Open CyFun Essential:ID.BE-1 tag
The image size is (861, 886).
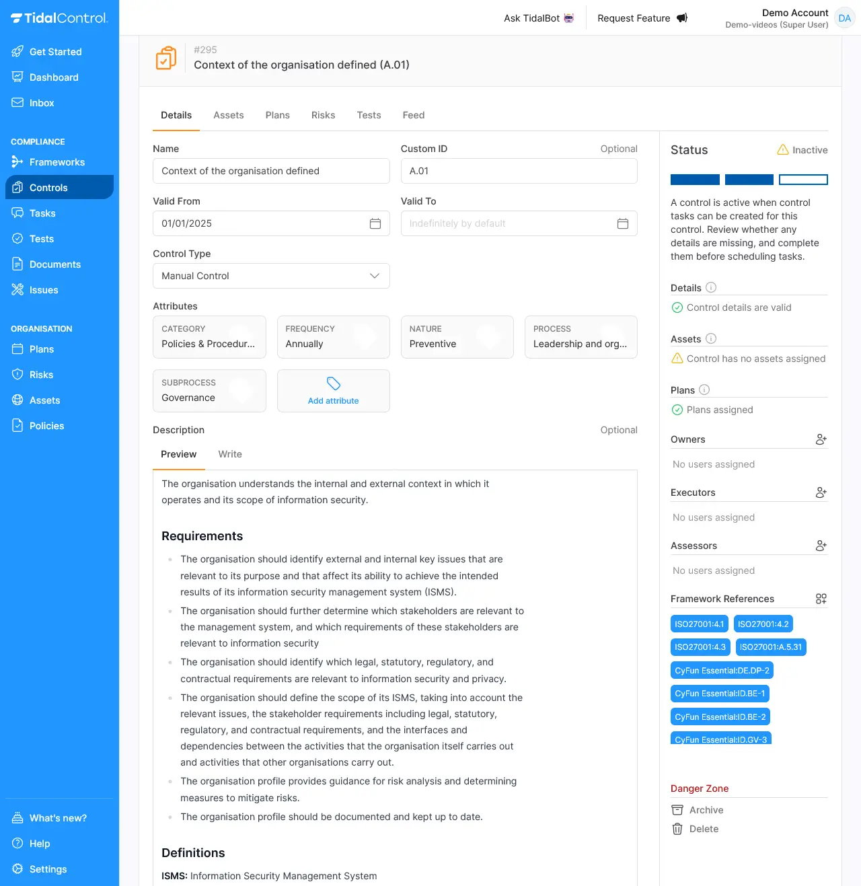tap(720, 694)
